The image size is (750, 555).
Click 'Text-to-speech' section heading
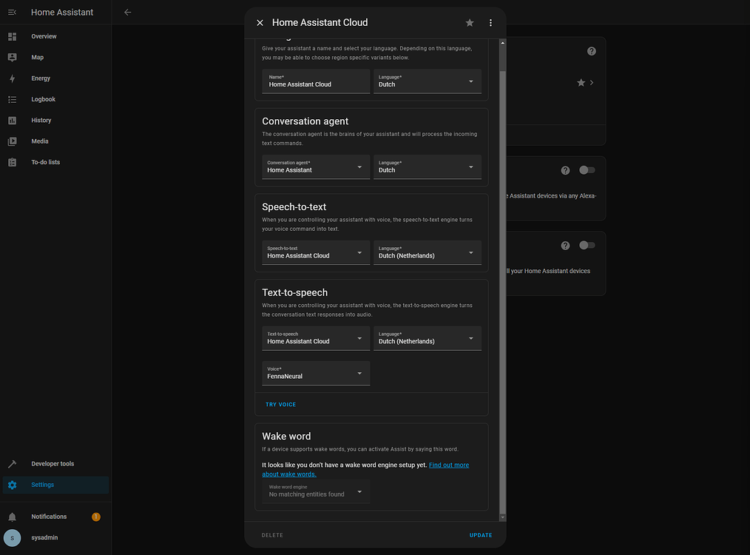coord(294,293)
